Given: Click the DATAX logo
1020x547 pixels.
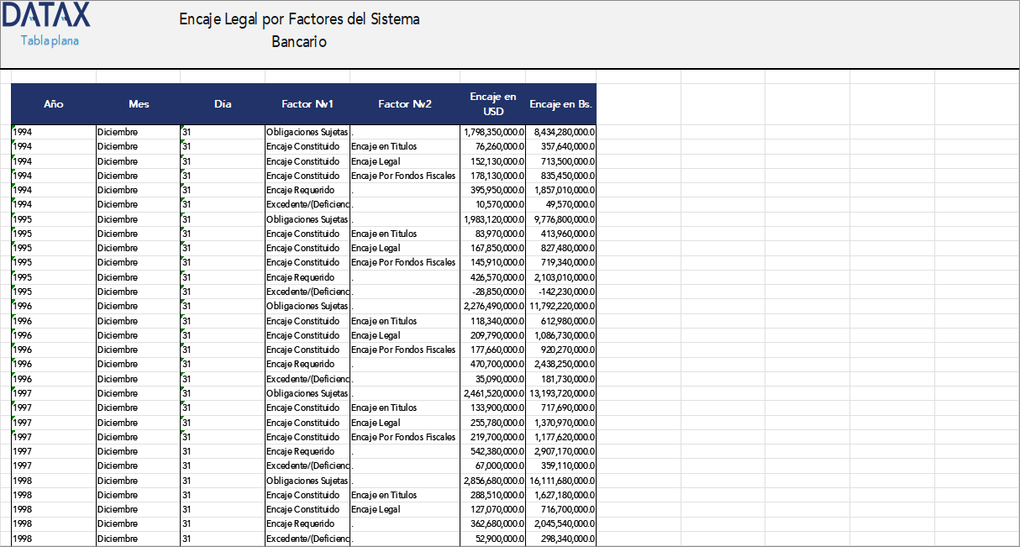Looking at the screenshot, I should click(46, 17).
